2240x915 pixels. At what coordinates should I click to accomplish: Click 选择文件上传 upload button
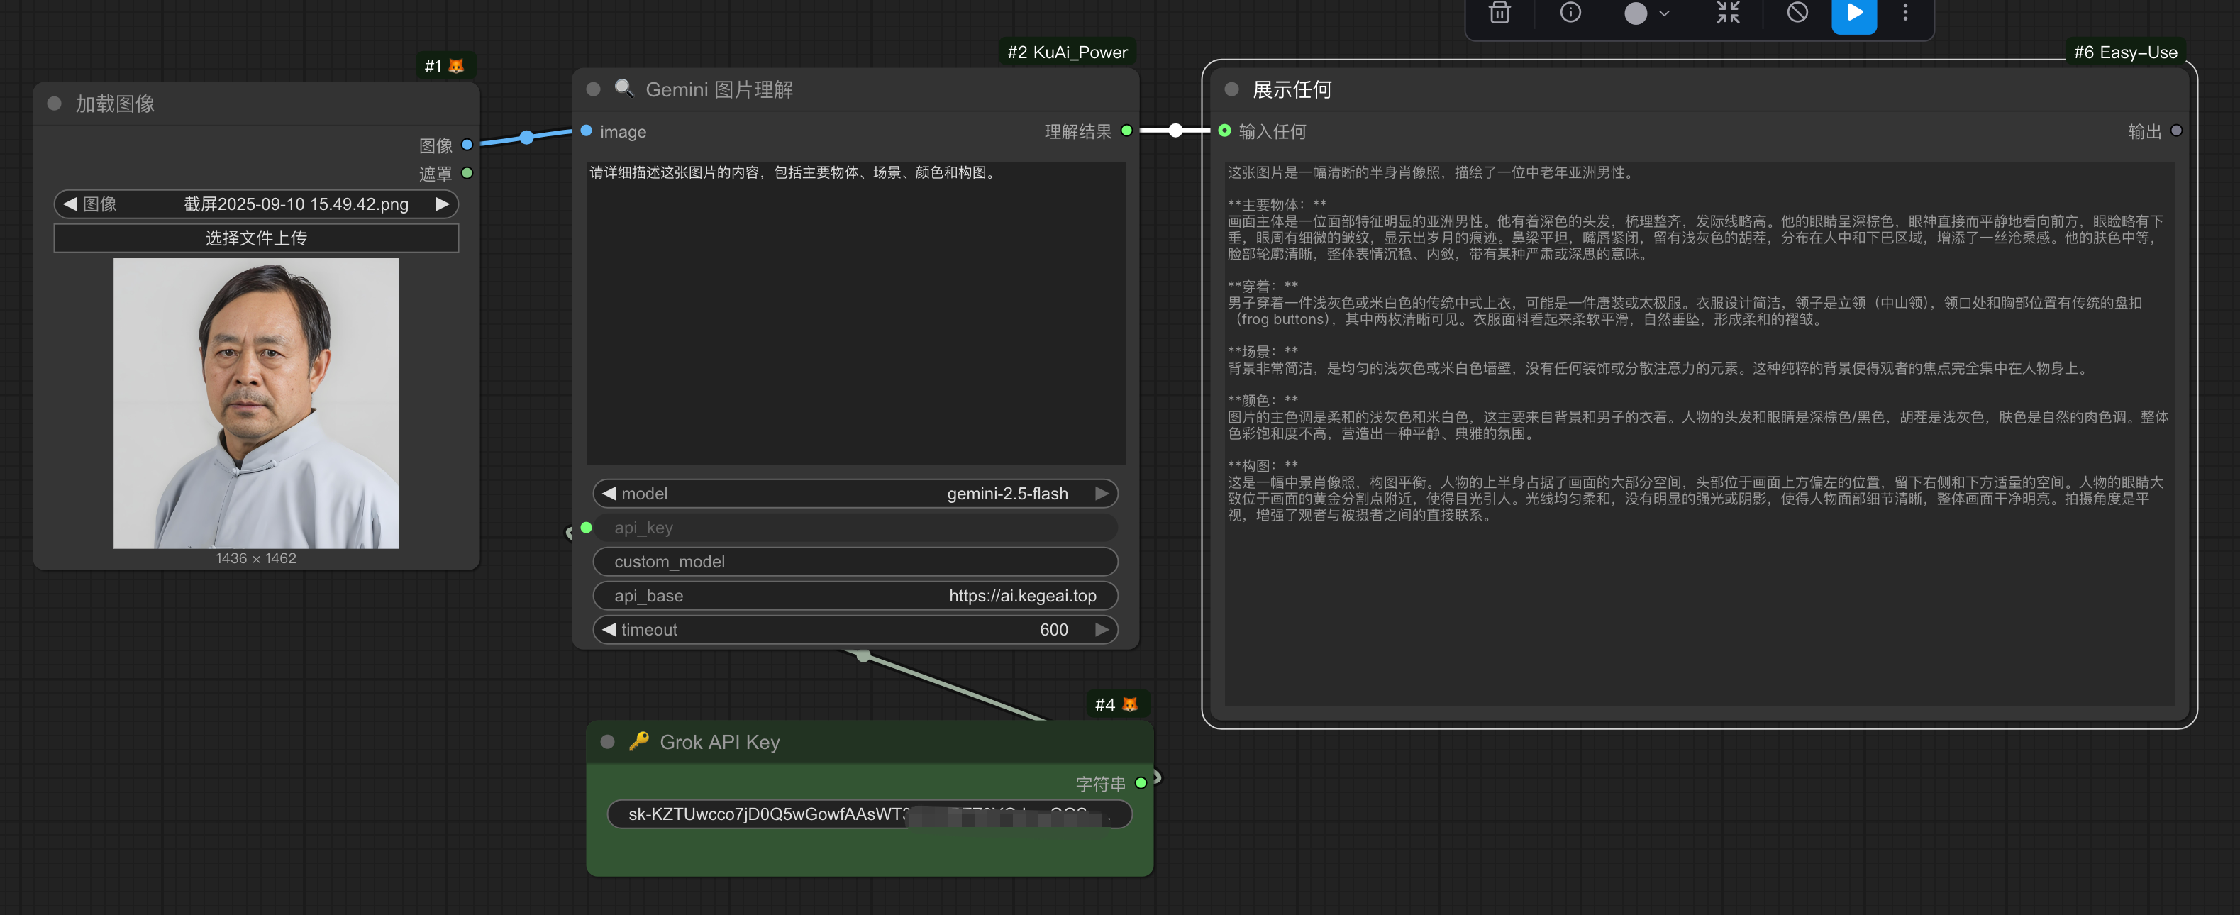(255, 238)
